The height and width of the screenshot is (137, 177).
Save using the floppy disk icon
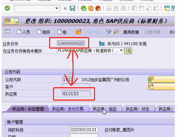(73, 8)
